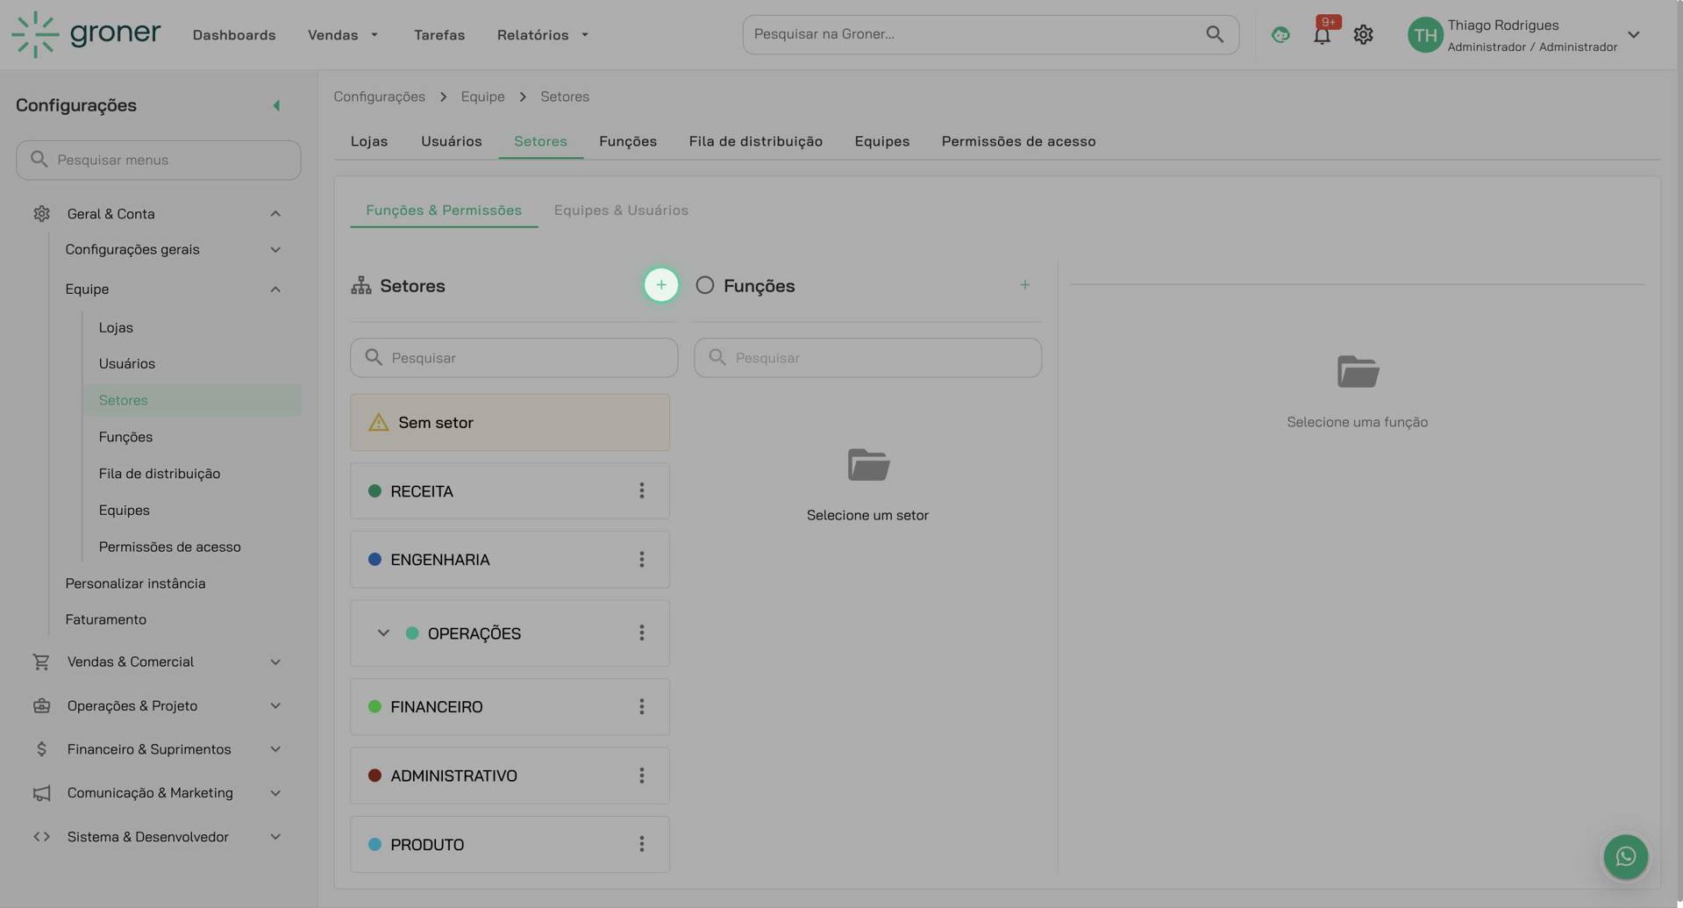The height and width of the screenshot is (908, 1683).
Task: Add a new setor with the plus button
Action: tap(660, 285)
